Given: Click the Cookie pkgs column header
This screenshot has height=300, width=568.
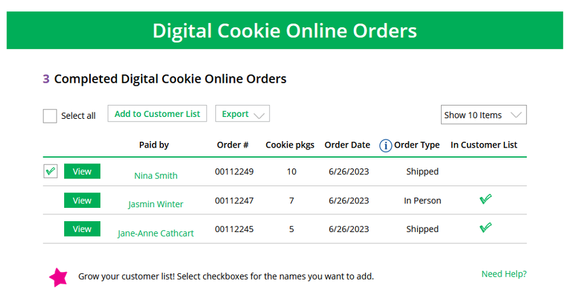Looking at the screenshot, I should click(x=290, y=145).
